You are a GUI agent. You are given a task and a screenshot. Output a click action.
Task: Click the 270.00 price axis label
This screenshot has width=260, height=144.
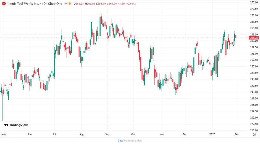(x=254, y=15)
